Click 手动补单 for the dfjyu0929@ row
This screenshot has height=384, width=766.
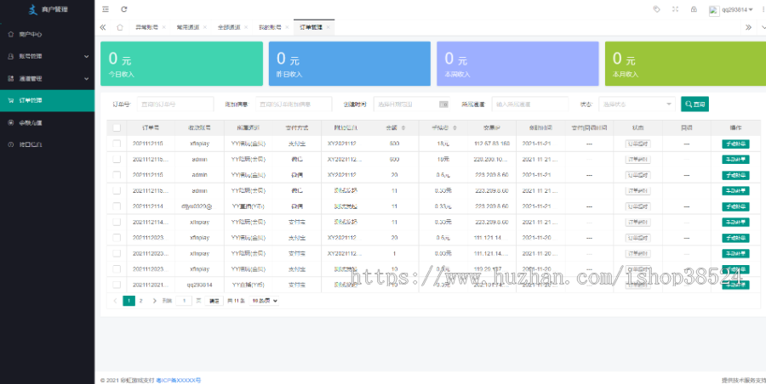[x=735, y=206]
